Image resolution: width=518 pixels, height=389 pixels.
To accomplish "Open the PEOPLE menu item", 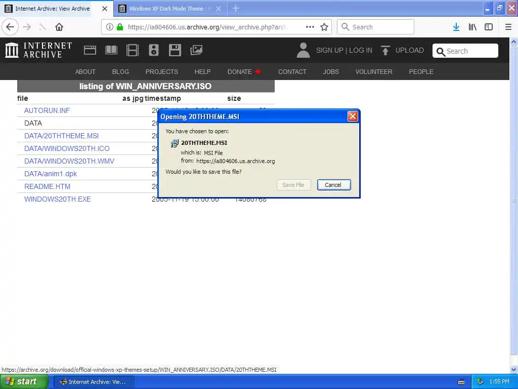I will pos(421,72).
